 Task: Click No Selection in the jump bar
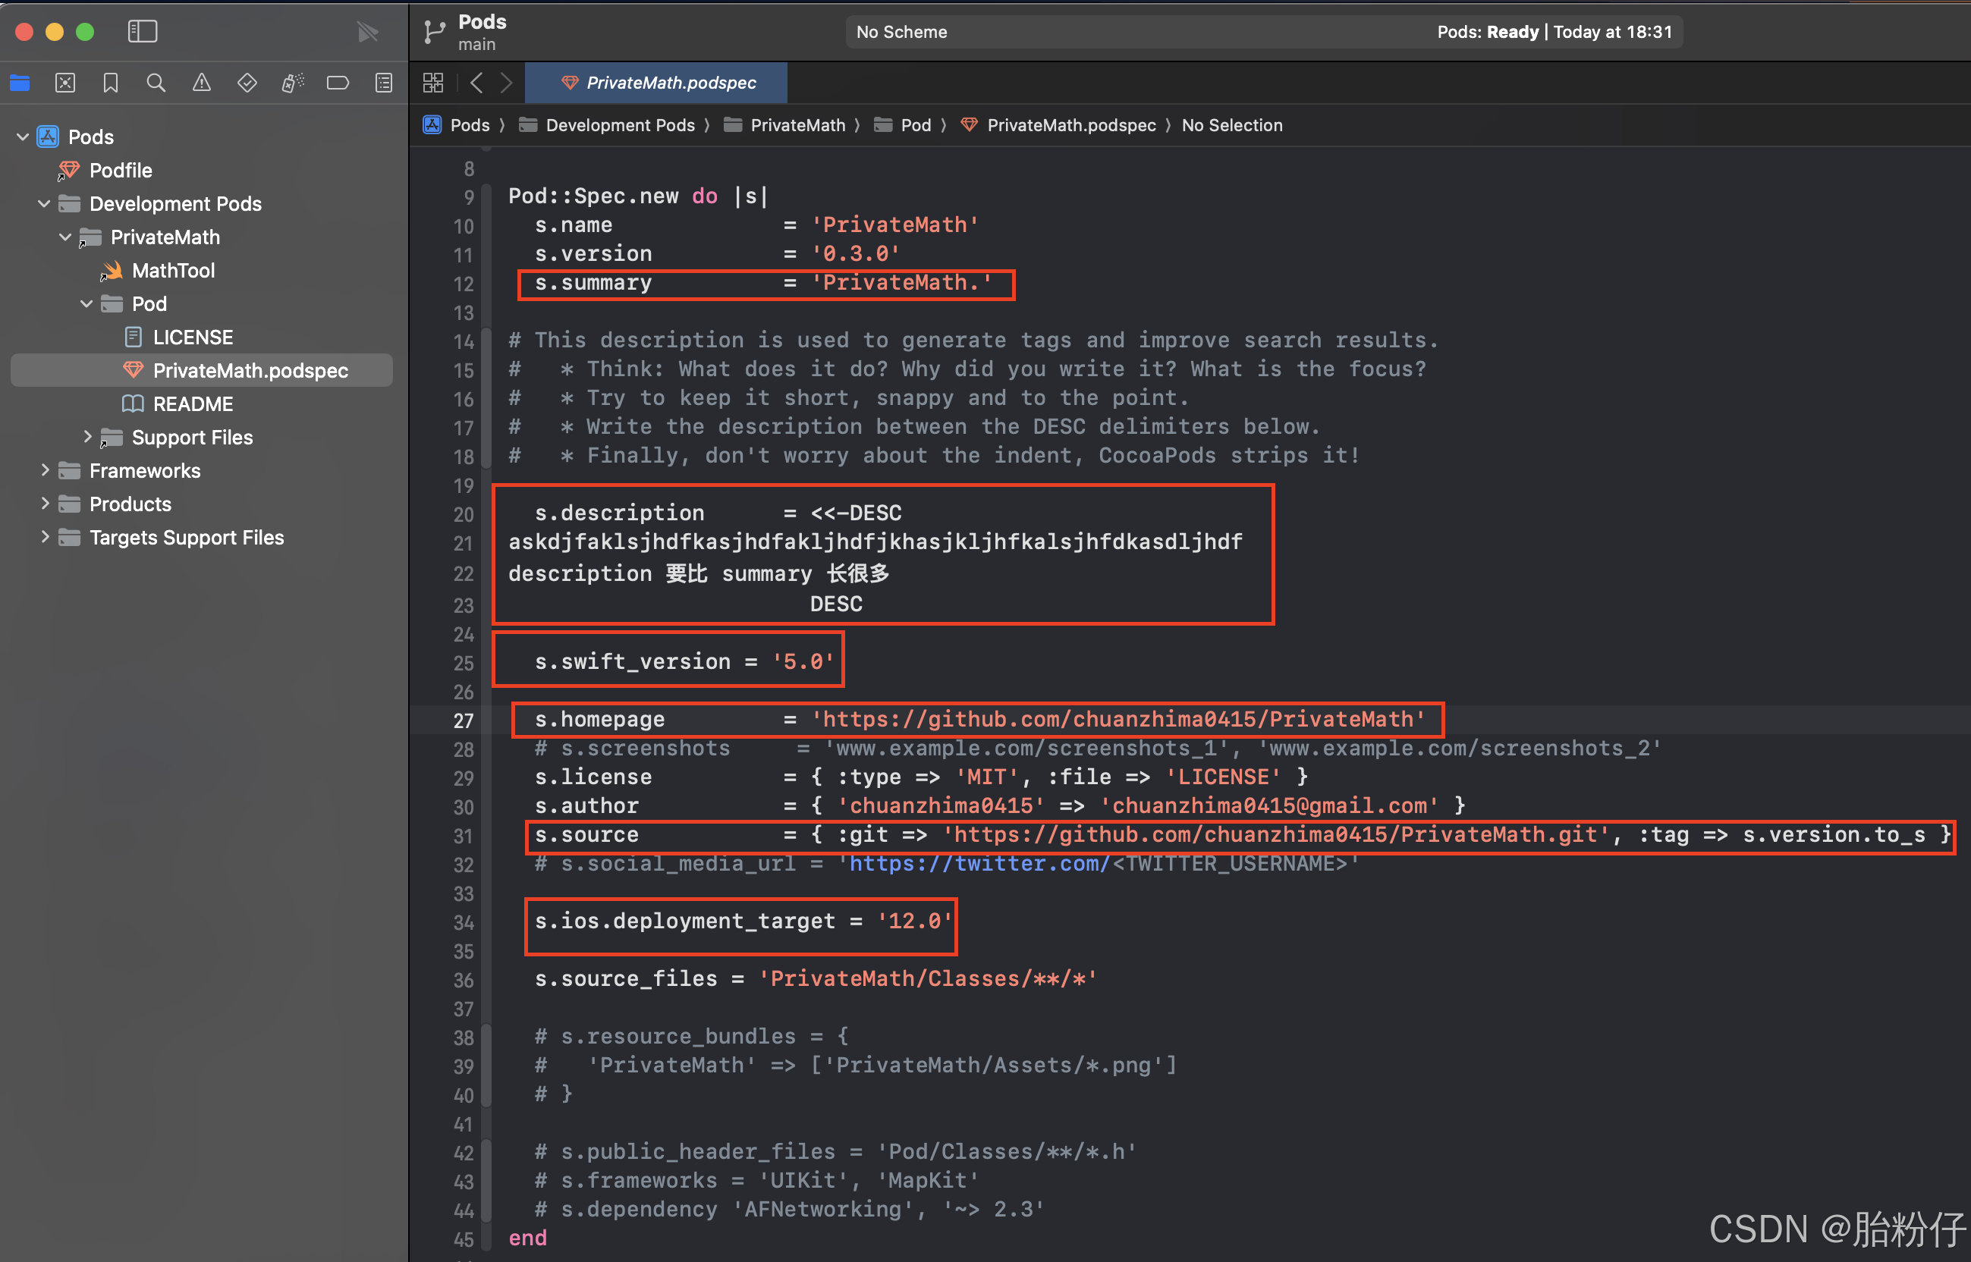pyautogui.click(x=1232, y=125)
